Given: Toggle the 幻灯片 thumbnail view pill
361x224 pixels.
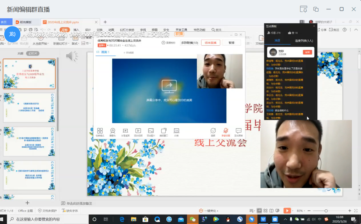Looking at the screenshot, I should pos(33,53).
